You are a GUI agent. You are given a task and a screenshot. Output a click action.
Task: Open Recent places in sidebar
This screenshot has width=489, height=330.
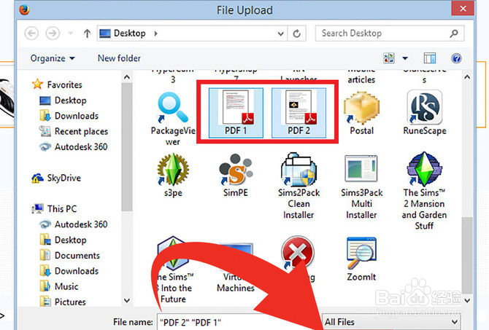(x=74, y=131)
